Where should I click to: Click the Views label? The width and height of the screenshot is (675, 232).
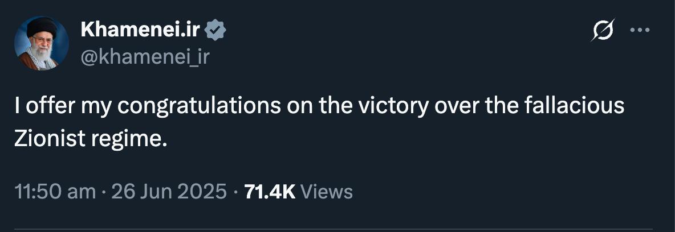click(x=326, y=192)
